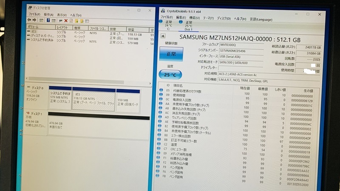Open 操作(A) menu in Disk Management
The width and height of the screenshot is (340, 191).
(48, 14)
